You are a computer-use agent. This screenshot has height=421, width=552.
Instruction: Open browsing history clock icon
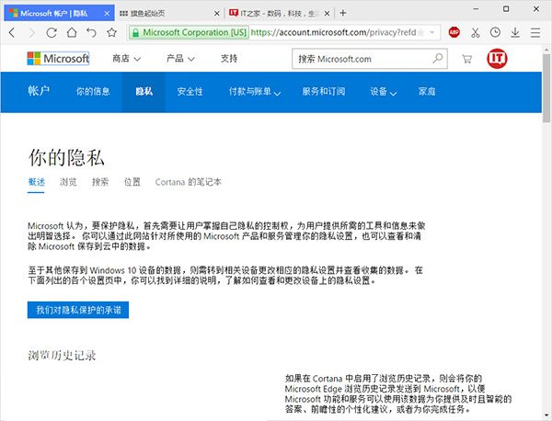point(495,32)
